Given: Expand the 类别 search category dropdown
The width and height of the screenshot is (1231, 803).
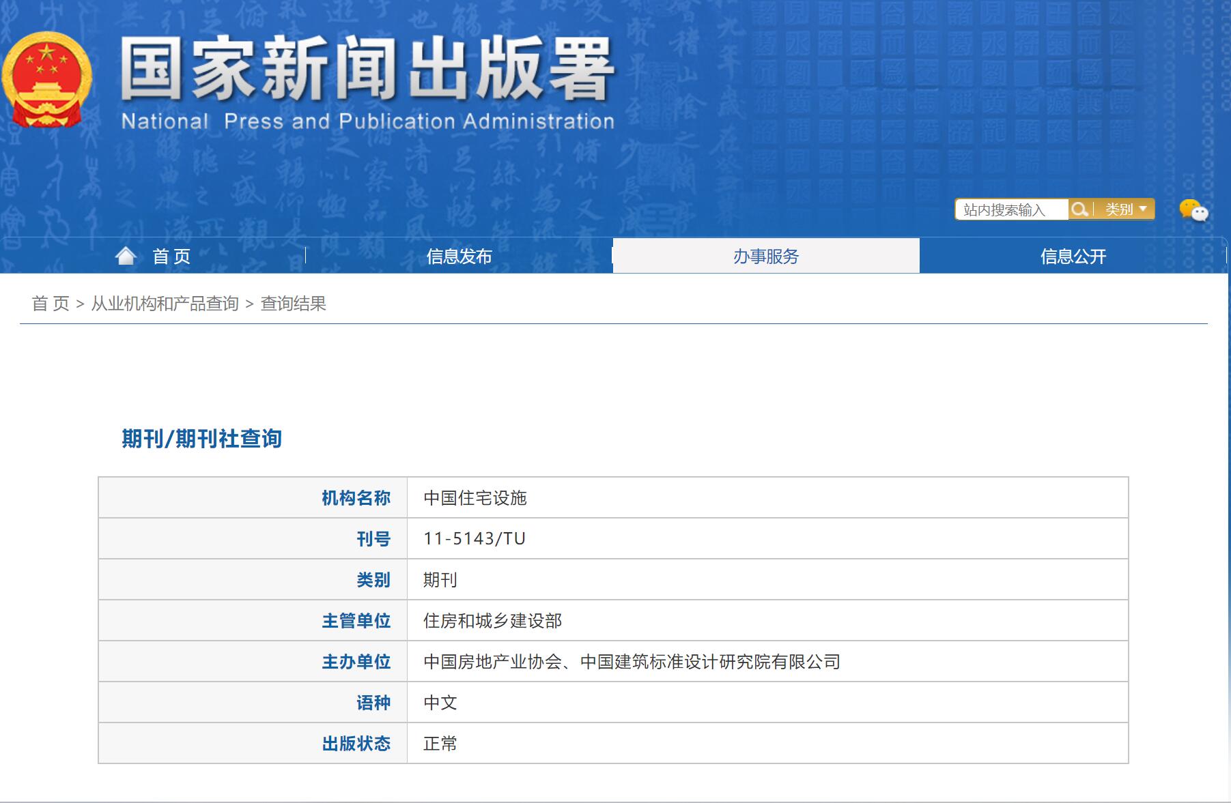Looking at the screenshot, I should pyautogui.click(x=1125, y=209).
